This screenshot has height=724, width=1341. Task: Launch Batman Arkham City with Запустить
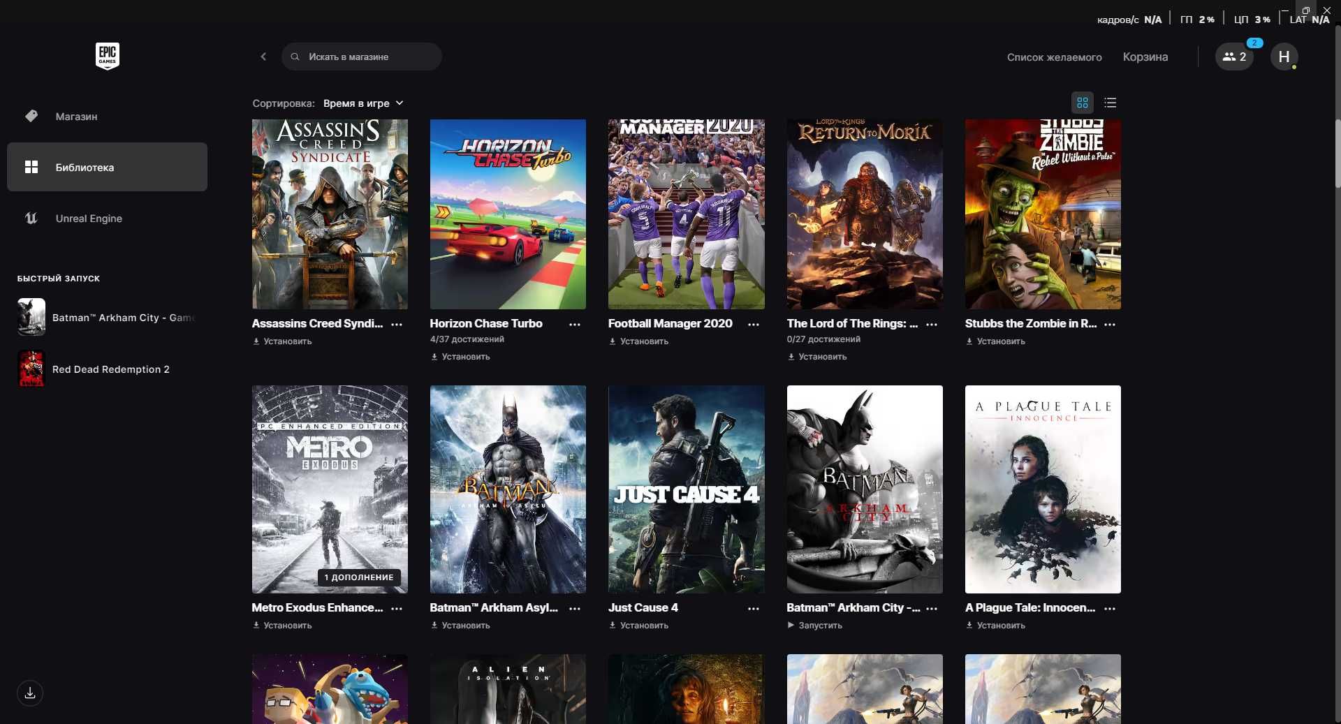[x=814, y=626]
